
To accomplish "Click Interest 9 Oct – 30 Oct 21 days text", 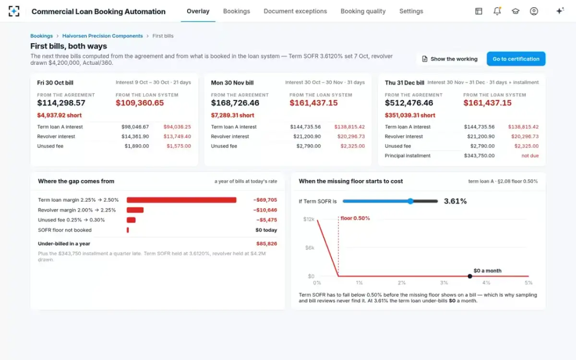I will 153,83.
